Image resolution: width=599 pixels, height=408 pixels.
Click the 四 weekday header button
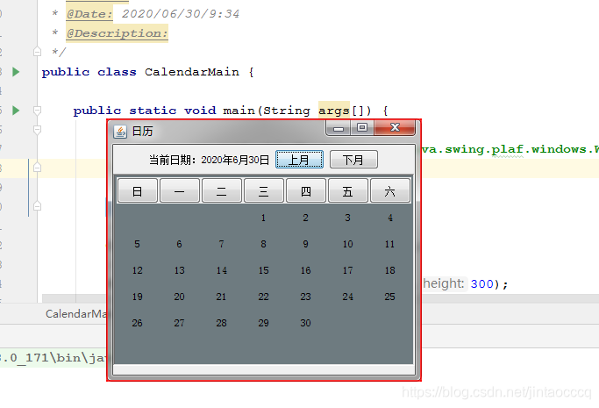305,190
